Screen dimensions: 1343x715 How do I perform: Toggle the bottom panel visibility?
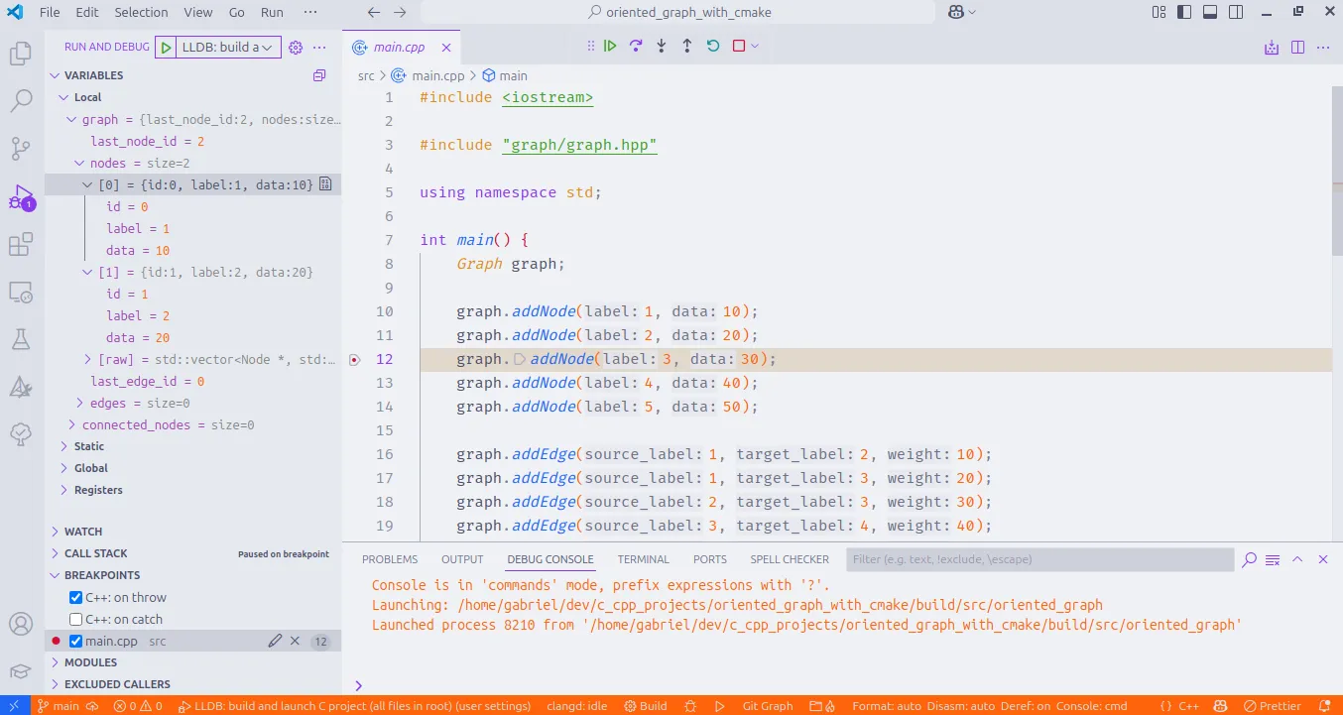pyautogui.click(x=1210, y=12)
